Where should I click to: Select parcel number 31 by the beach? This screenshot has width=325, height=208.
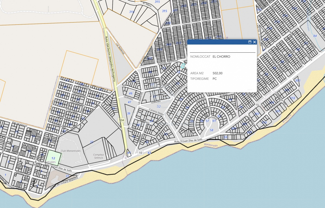[x=67, y=176]
